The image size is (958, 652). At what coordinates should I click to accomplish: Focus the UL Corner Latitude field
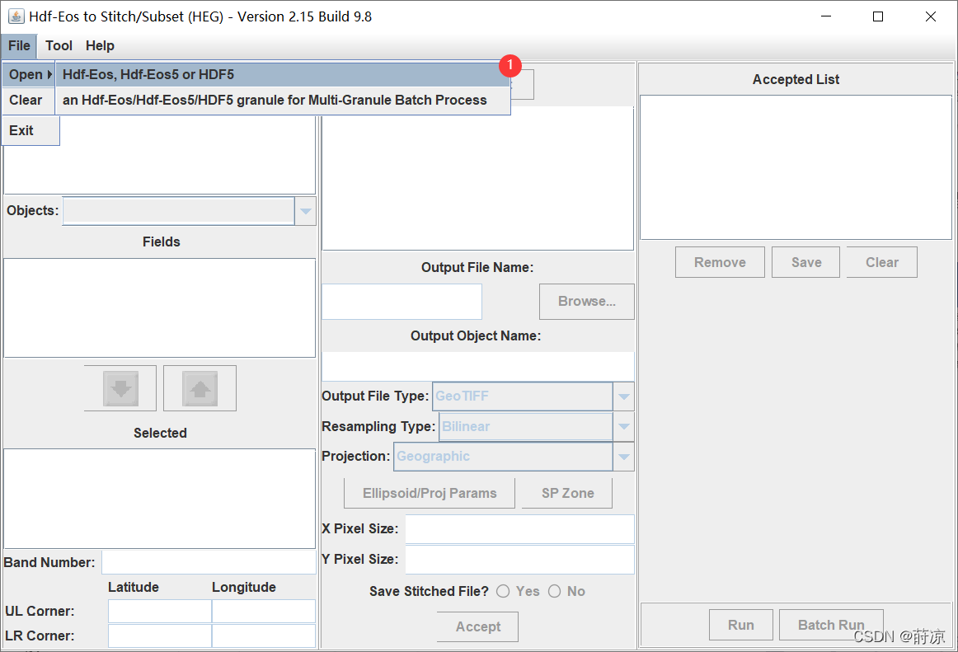pyautogui.click(x=160, y=611)
